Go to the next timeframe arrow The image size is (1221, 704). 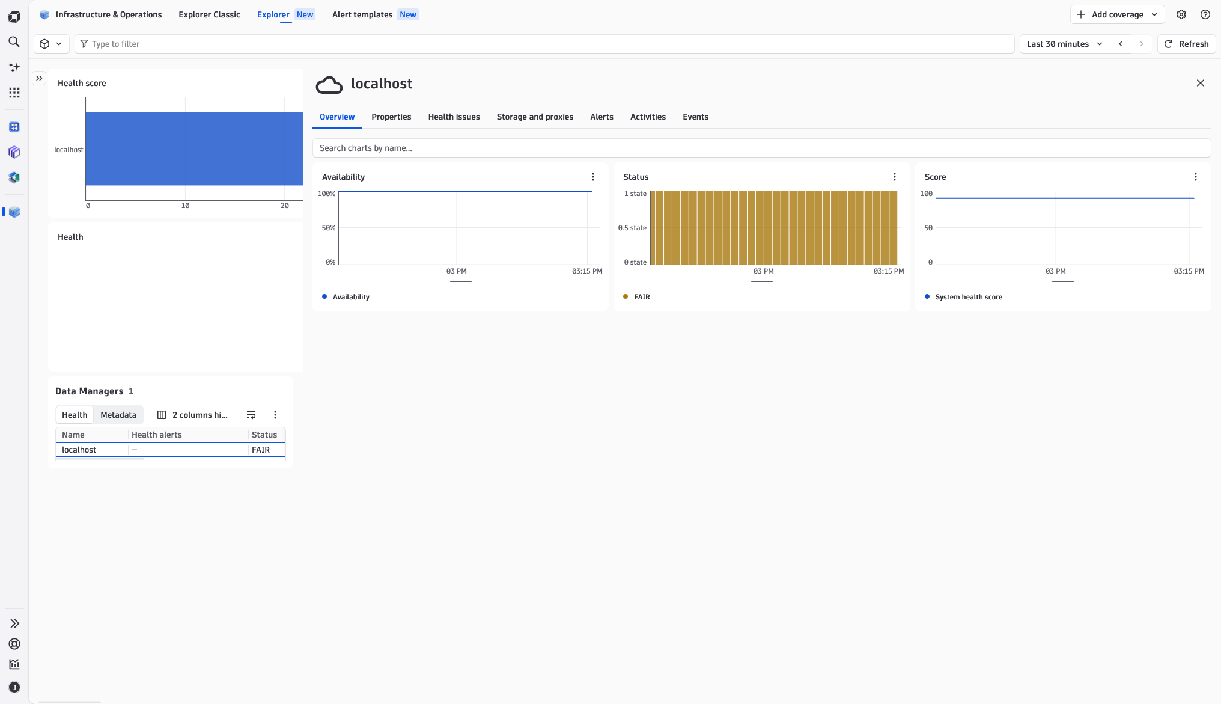1142,44
